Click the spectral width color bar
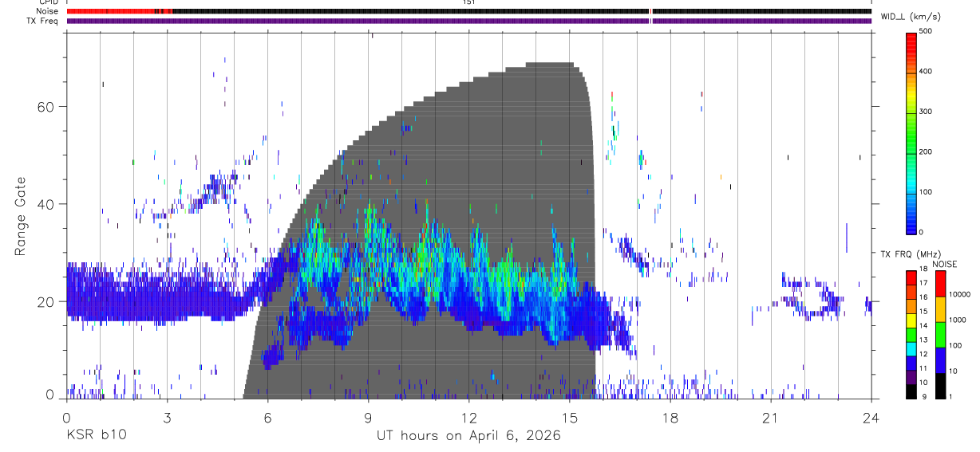This screenshot has height=452, width=980. [x=911, y=132]
